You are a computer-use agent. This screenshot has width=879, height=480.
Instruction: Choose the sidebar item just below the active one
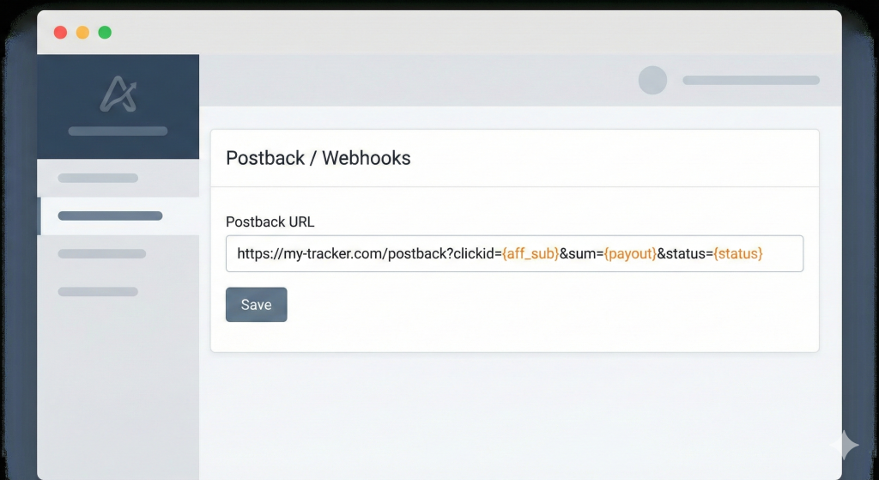(101, 254)
